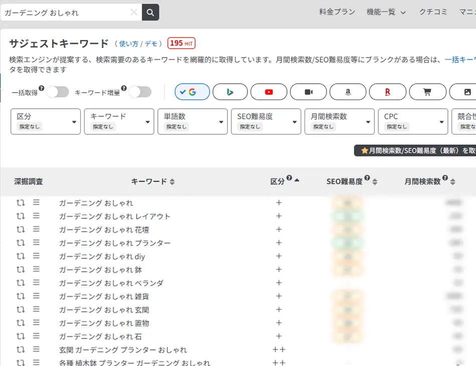
Task: Select the video camera suggestions source
Action: 308,92
